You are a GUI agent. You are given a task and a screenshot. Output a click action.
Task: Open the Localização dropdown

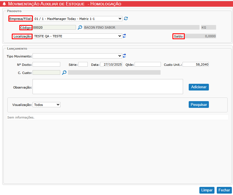(x=78, y=36)
